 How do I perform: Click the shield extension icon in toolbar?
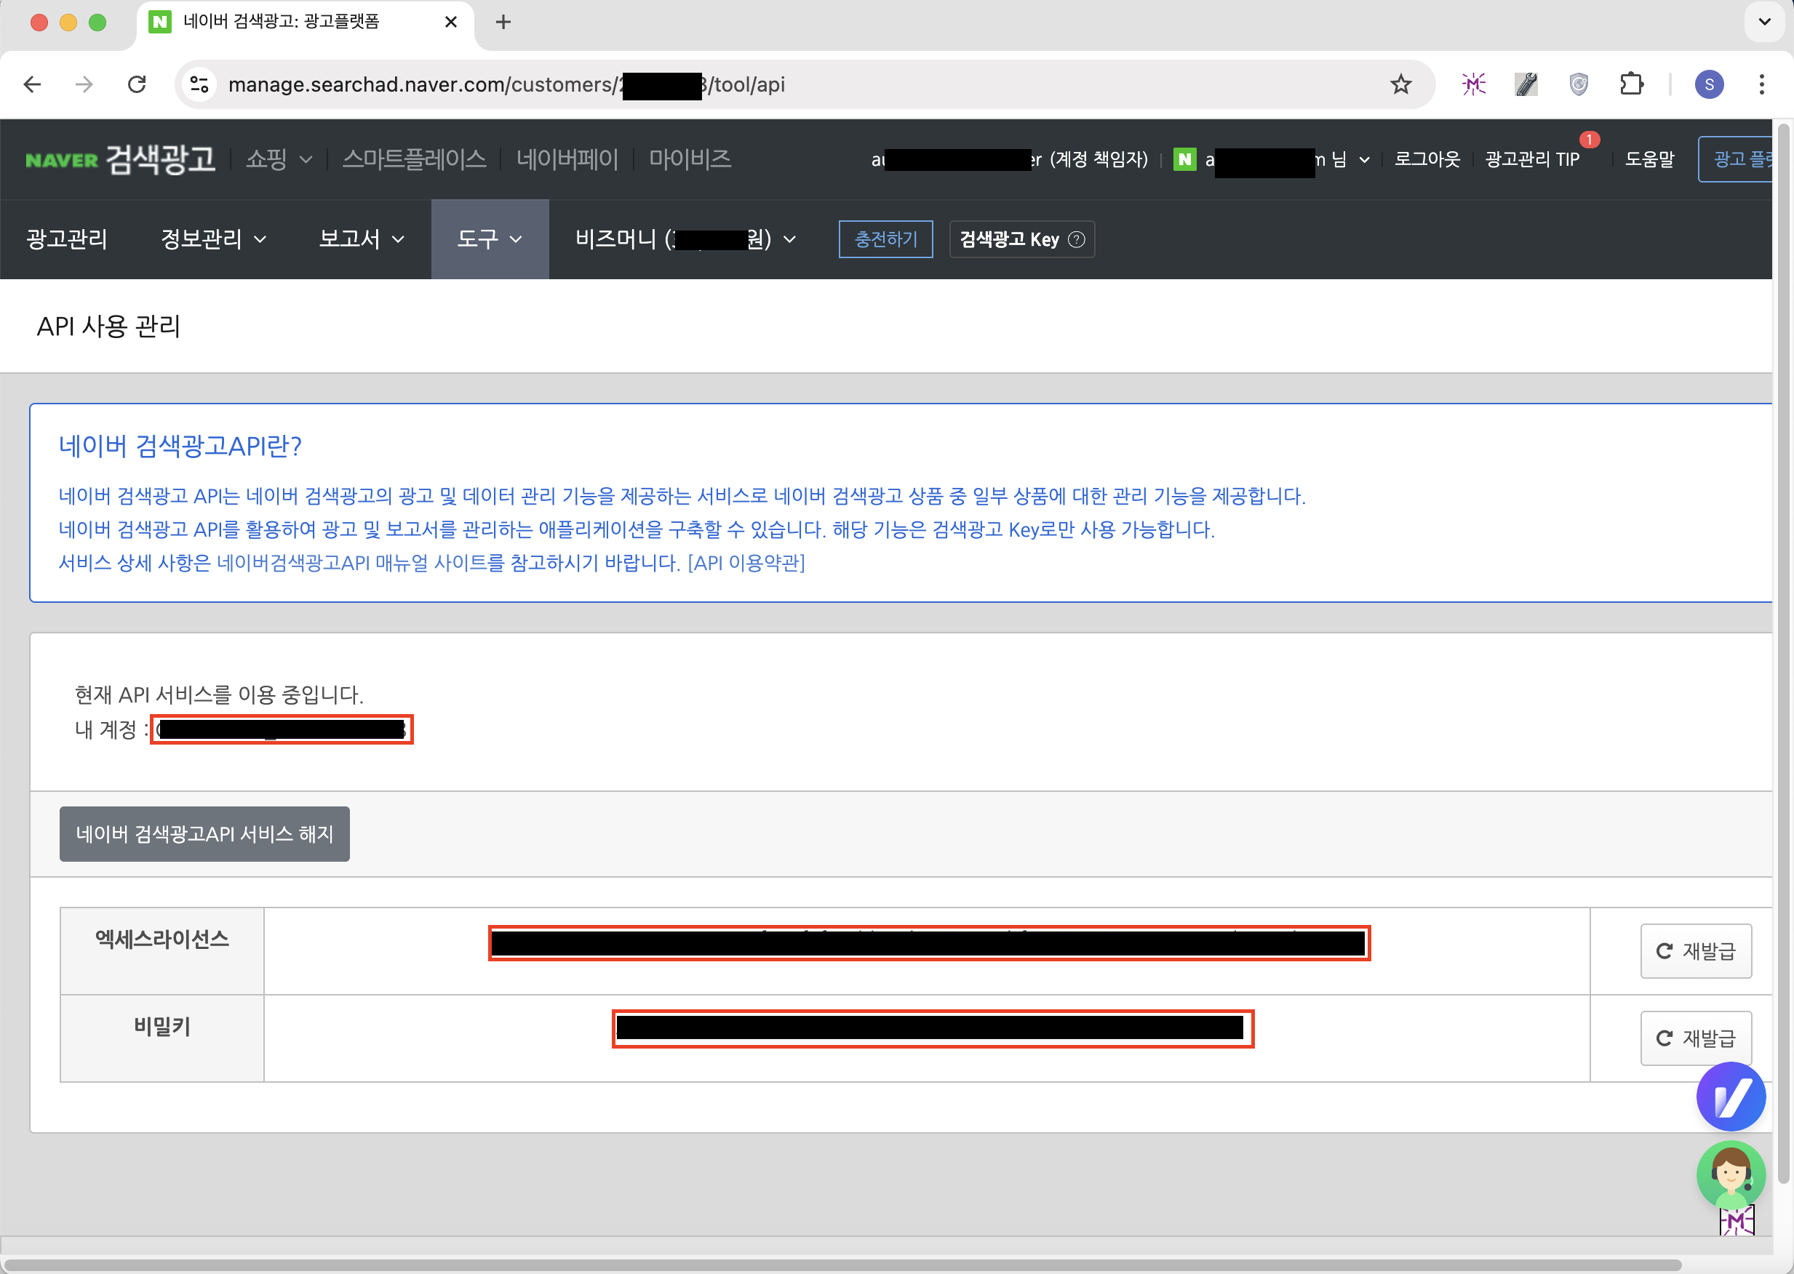1578,84
